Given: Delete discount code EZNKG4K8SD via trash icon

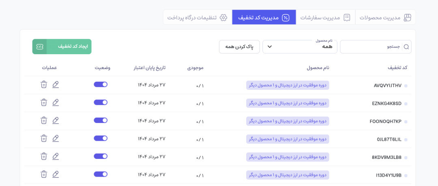Looking at the screenshot, I should click(x=44, y=103).
